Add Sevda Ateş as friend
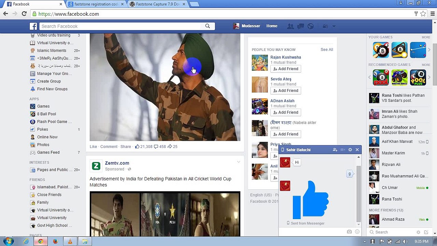437x246 pixels. [x=286, y=91]
